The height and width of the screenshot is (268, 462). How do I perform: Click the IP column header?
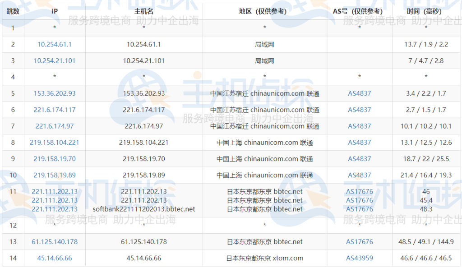[54, 12]
